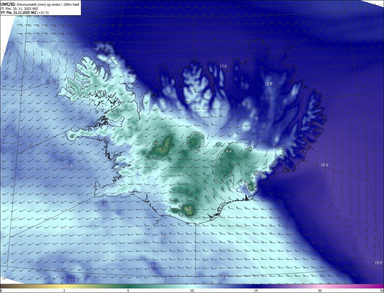Click the 12.1 value on the map
384x293 pixels.
pyautogui.click(x=164, y=236)
